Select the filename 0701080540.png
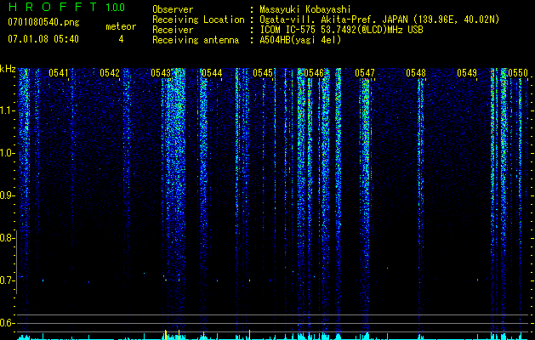This screenshot has width=535, height=340. (43, 23)
